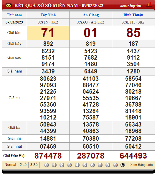Click Giải tư number 55535
This screenshot has width=157, height=175.
[x=91, y=98]
